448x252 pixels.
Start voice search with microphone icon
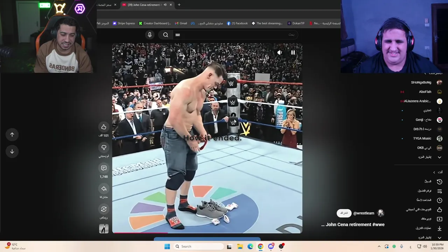pyautogui.click(x=150, y=35)
